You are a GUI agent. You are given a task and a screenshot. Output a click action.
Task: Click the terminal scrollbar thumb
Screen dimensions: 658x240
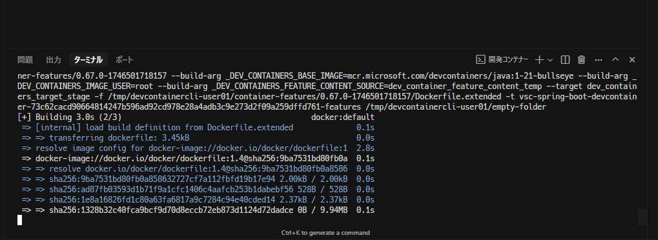pyautogui.click(x=642, y=217)
